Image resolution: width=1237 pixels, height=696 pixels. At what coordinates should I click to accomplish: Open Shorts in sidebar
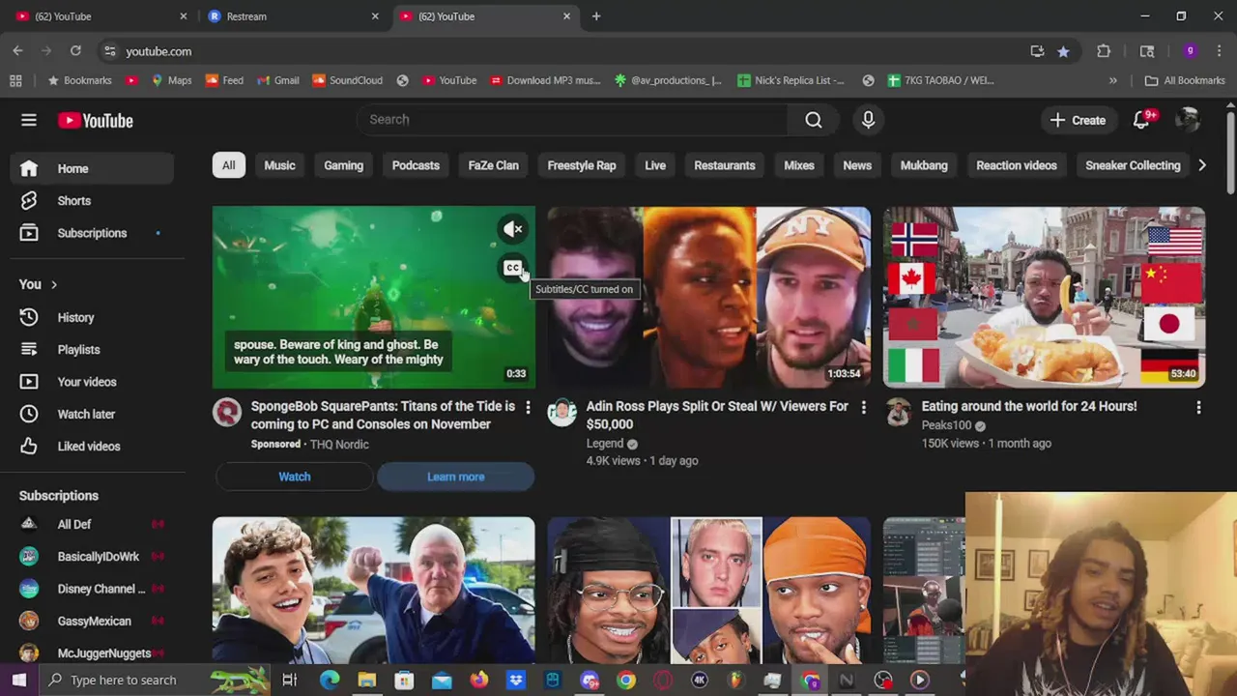(x=93, y=201)
